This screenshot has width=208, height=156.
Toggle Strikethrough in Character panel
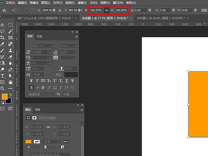coord(72,81)
